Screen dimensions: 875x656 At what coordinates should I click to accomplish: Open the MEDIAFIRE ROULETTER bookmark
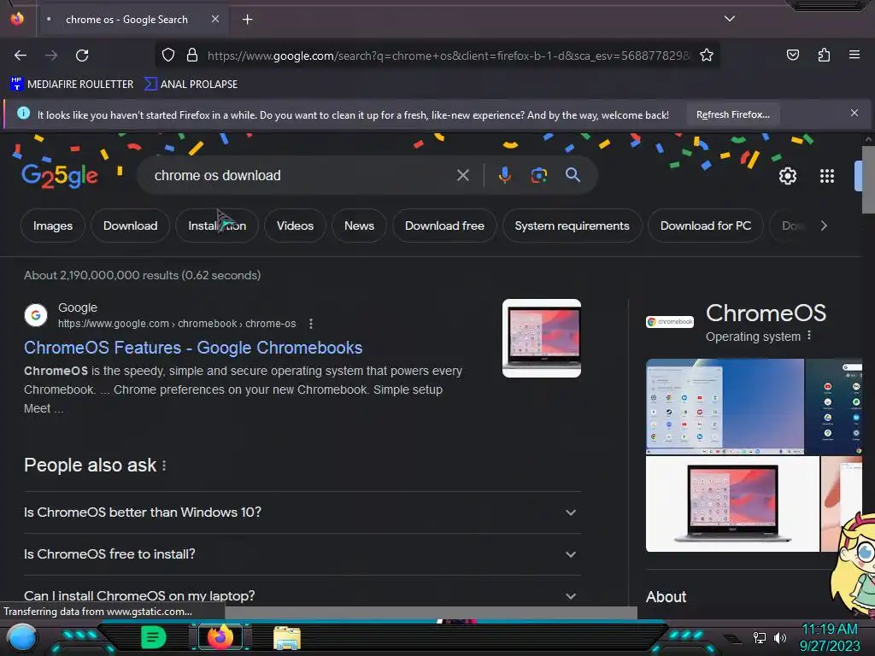click(x=72, y=85)
